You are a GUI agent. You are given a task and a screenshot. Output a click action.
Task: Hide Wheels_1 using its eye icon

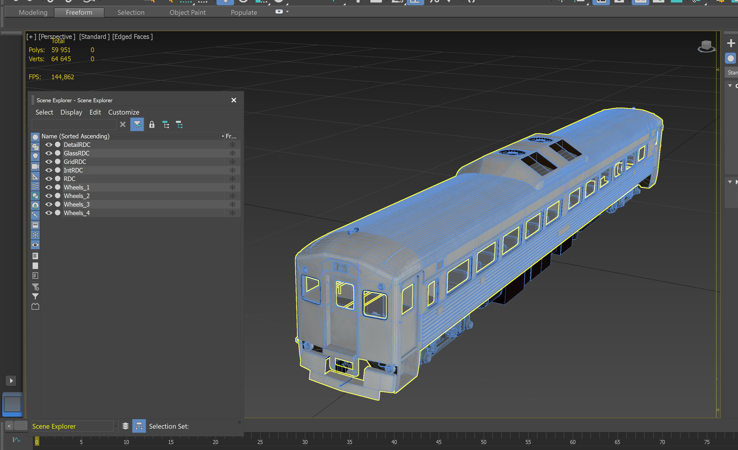(x=49, y=187)
